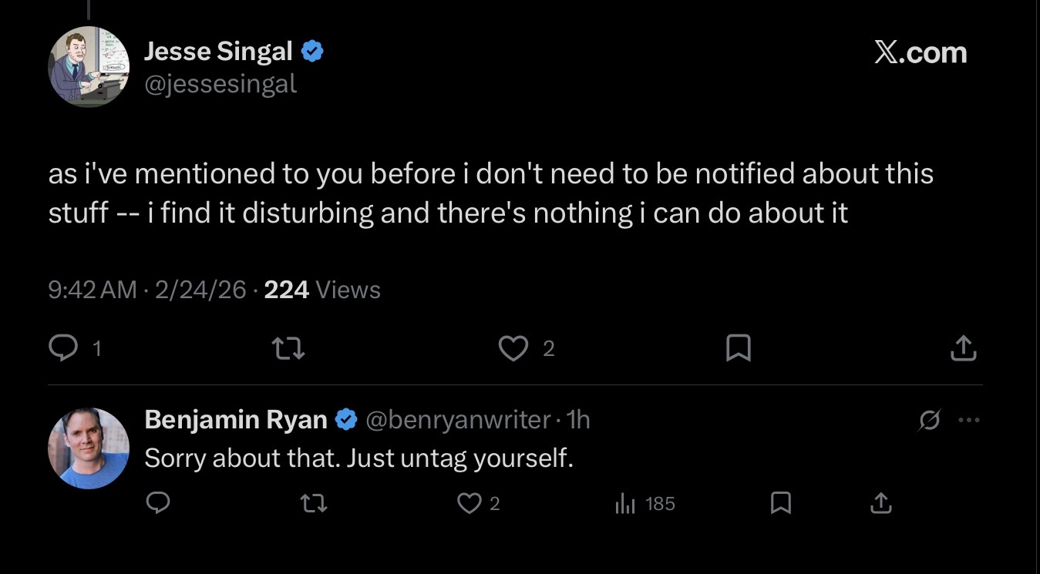Visit the @benryanwriter handle link
This screenshot has width=1040, height=574.
click(x=458, y=420)
